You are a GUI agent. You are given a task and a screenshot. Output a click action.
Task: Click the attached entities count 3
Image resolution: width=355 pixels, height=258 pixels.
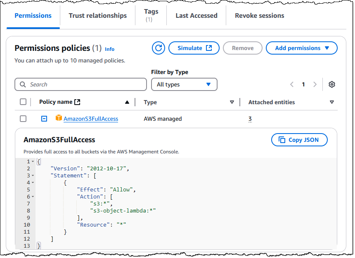(x=250, y=119)
